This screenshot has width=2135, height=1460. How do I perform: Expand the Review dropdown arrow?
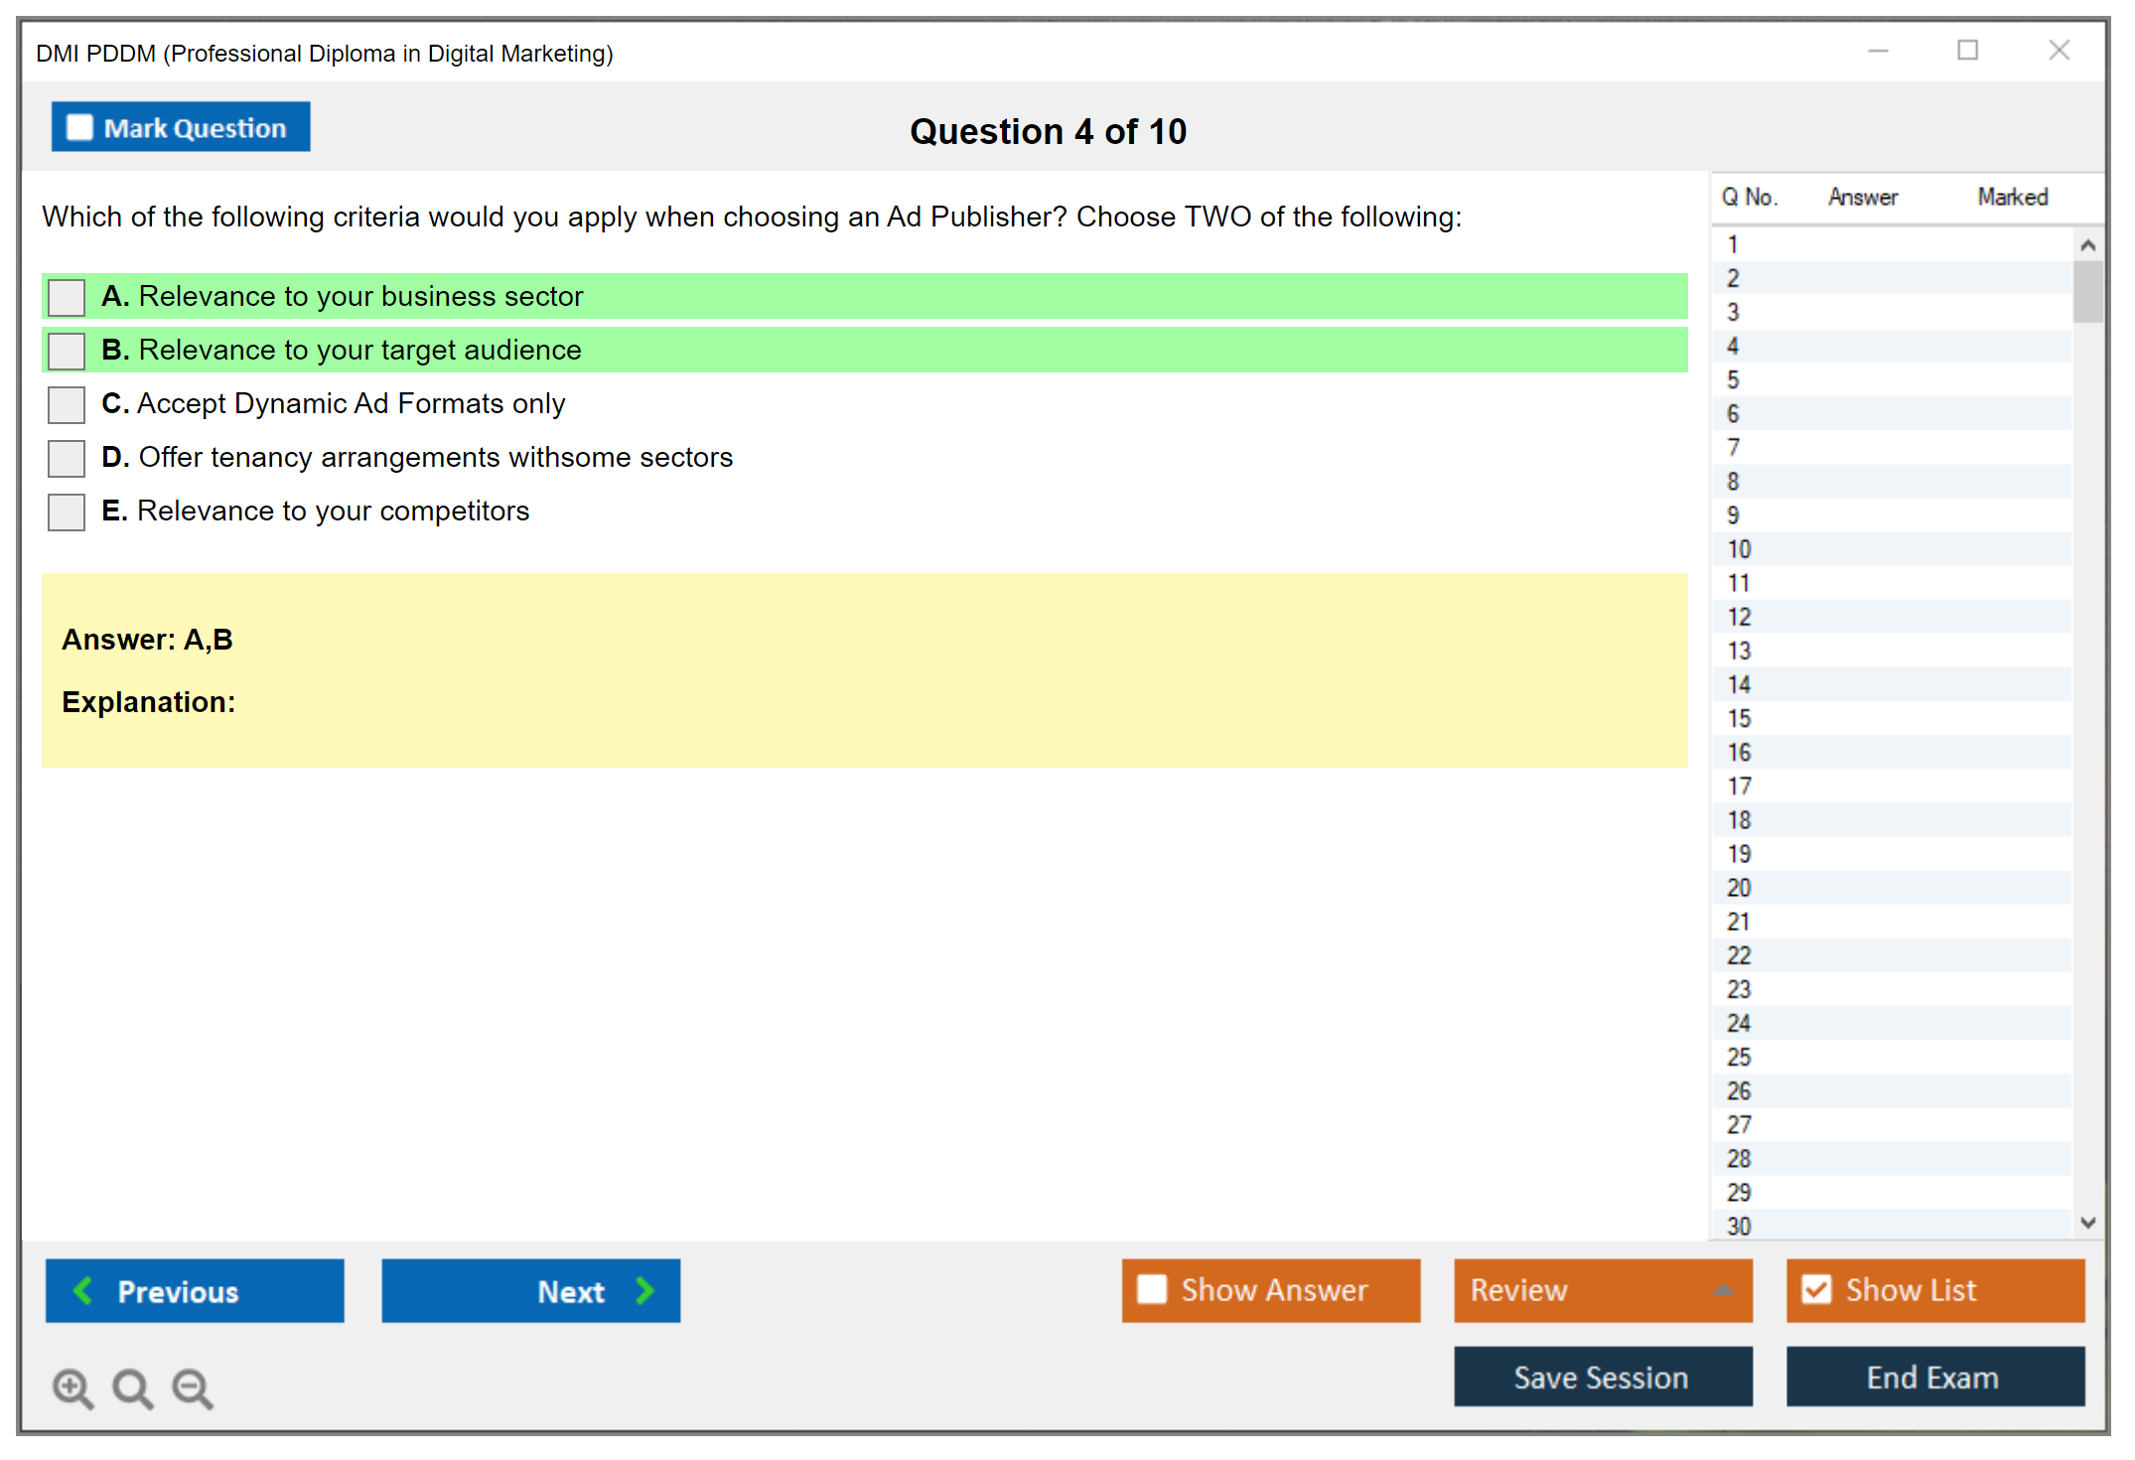[x=1723, y=1289]
